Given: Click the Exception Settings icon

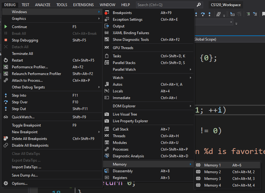Looking at the screenshot, I should point(107,20).
